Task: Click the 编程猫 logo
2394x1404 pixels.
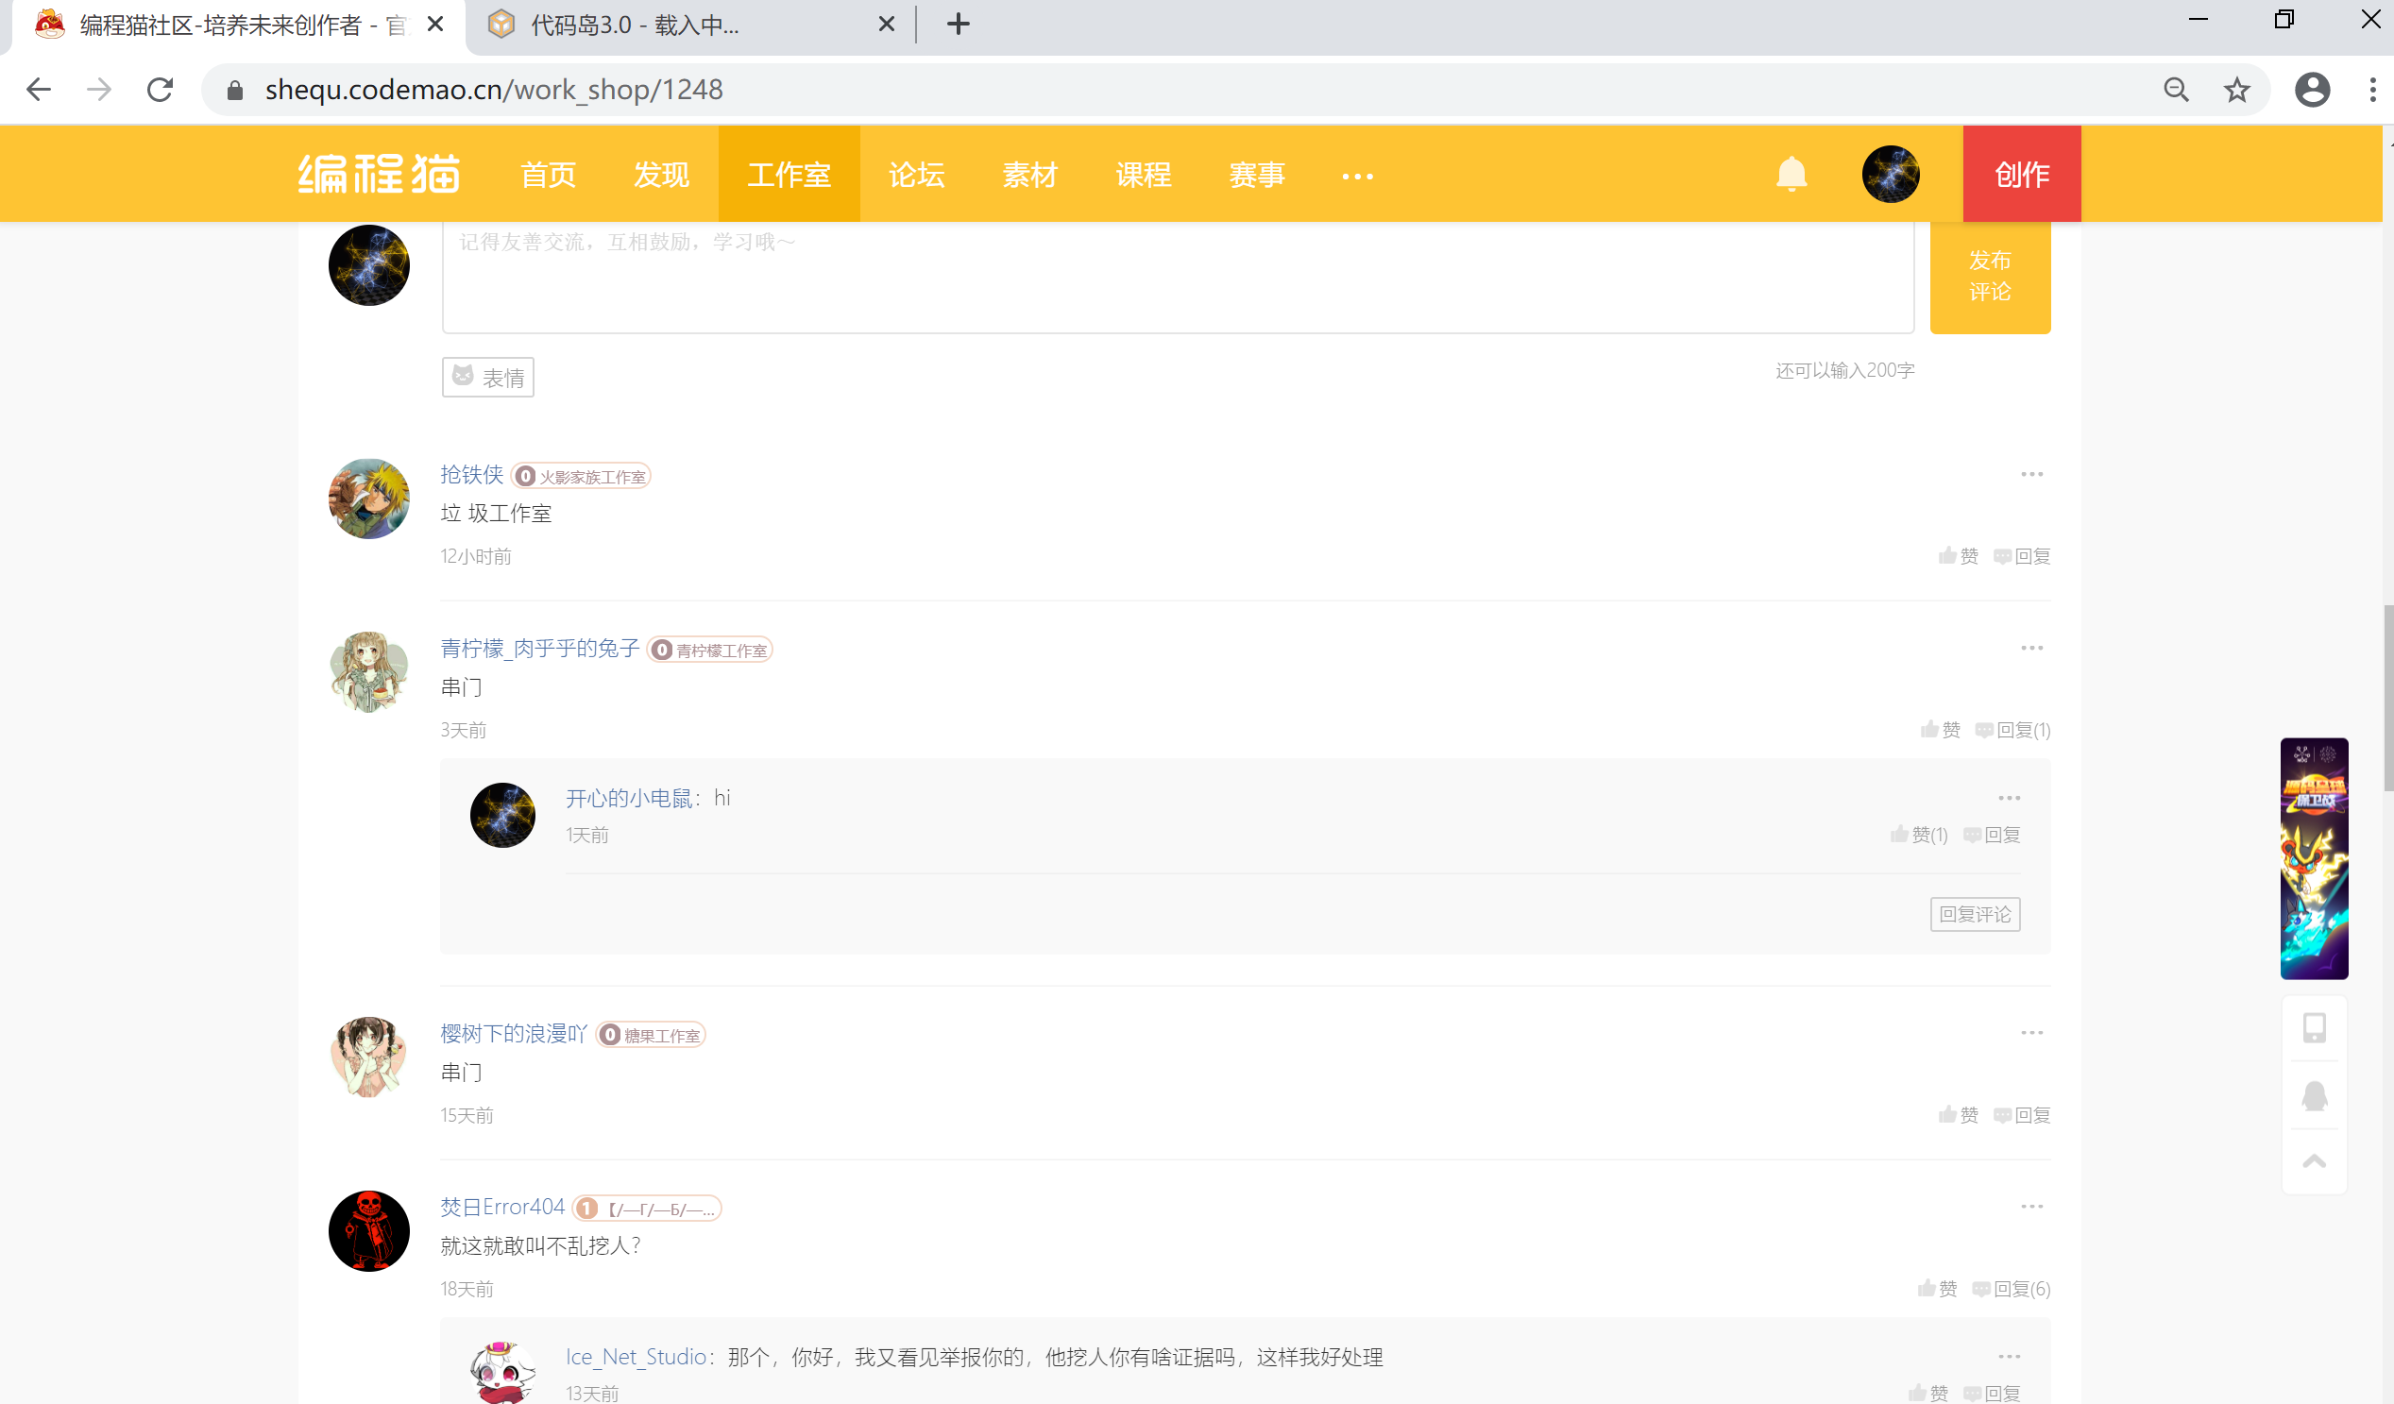Action: tap(379, 174)
